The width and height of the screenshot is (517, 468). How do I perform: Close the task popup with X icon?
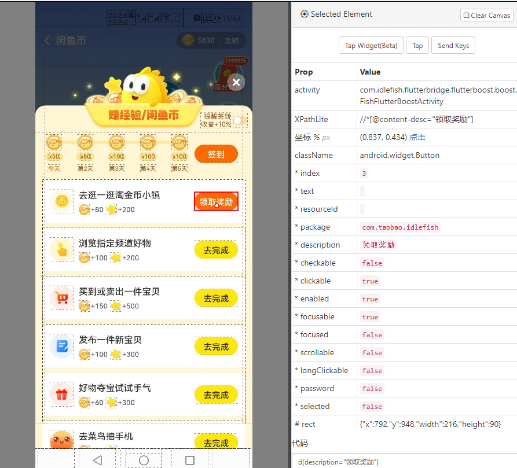[236, 82]
